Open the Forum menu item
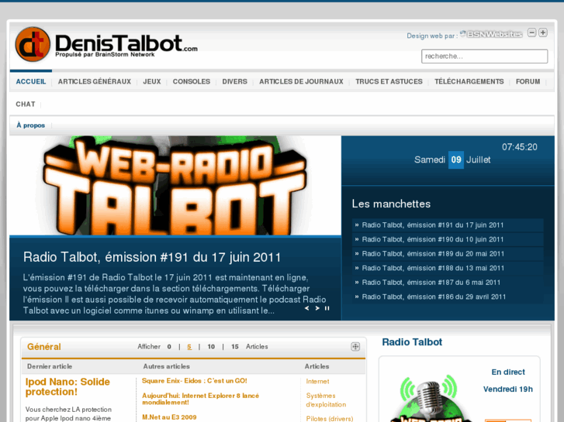Image resolution: width=564 pixels, height=422 pixels. (528, 81)
